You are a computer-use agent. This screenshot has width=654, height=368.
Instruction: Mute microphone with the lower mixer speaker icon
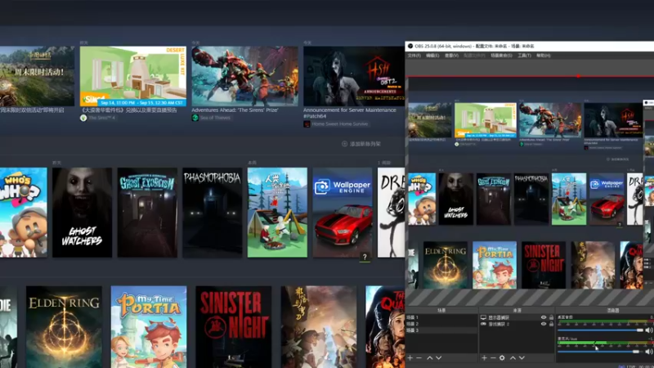[648, 352]
